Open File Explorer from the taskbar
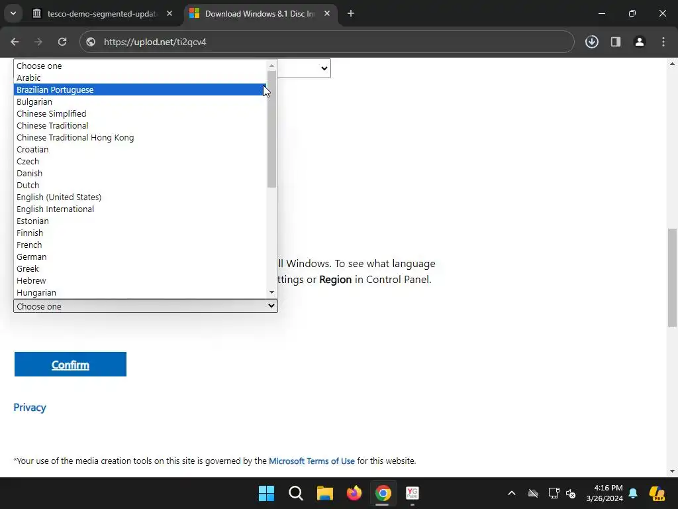The height and width of the screenshot is (509, 678). (x=324, y=493)
